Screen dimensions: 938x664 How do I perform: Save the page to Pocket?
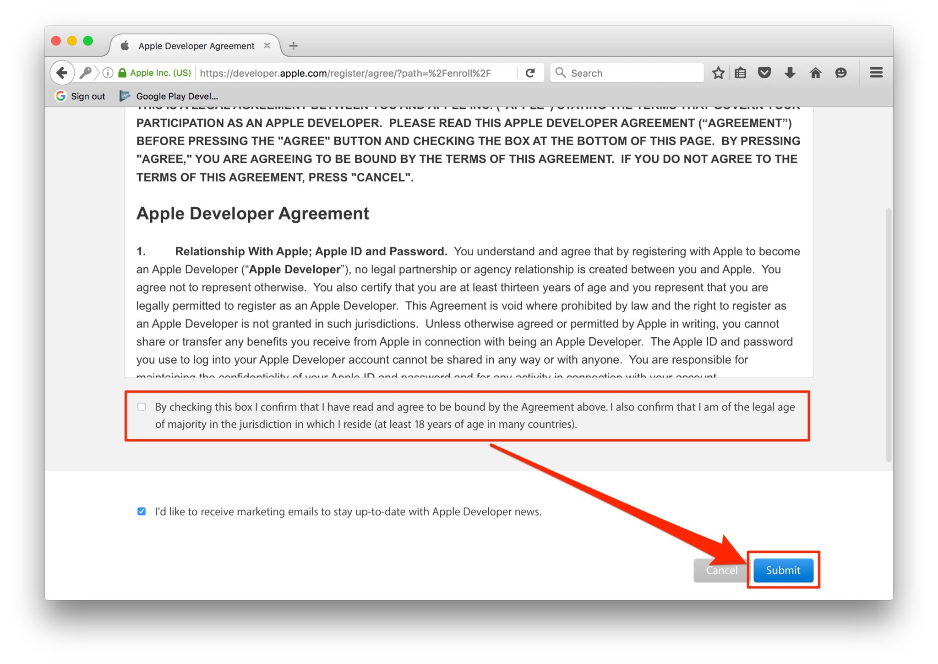click(x=765, y=72)
